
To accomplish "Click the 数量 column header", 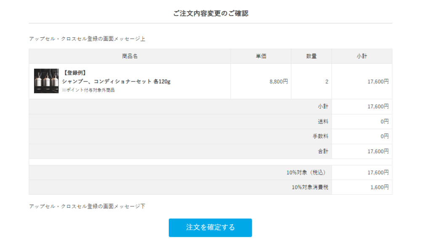I will (x=311, y=56).
